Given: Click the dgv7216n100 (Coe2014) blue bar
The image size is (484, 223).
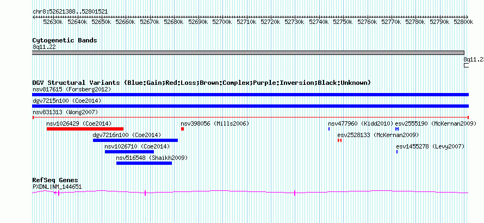Looking at the screenshot, I should tap(135, 140).
